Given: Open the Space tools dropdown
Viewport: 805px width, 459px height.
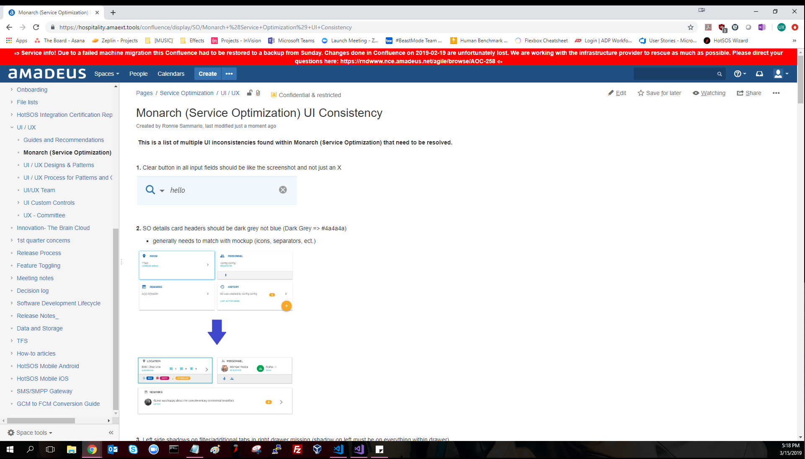Looking at the screenshot, I should coord(30,433).
